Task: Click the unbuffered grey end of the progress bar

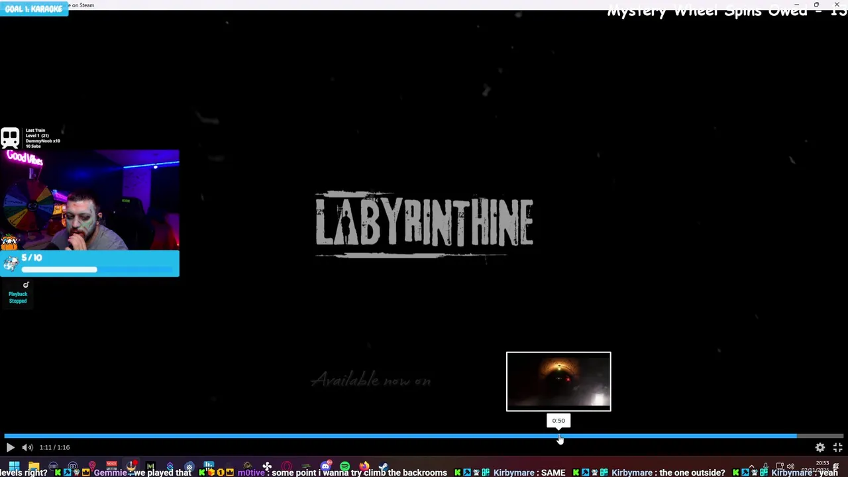Action: (820, 436)
